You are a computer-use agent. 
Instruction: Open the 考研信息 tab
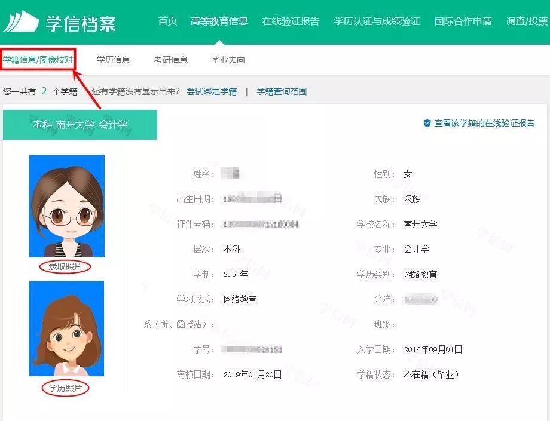(171, 59)
